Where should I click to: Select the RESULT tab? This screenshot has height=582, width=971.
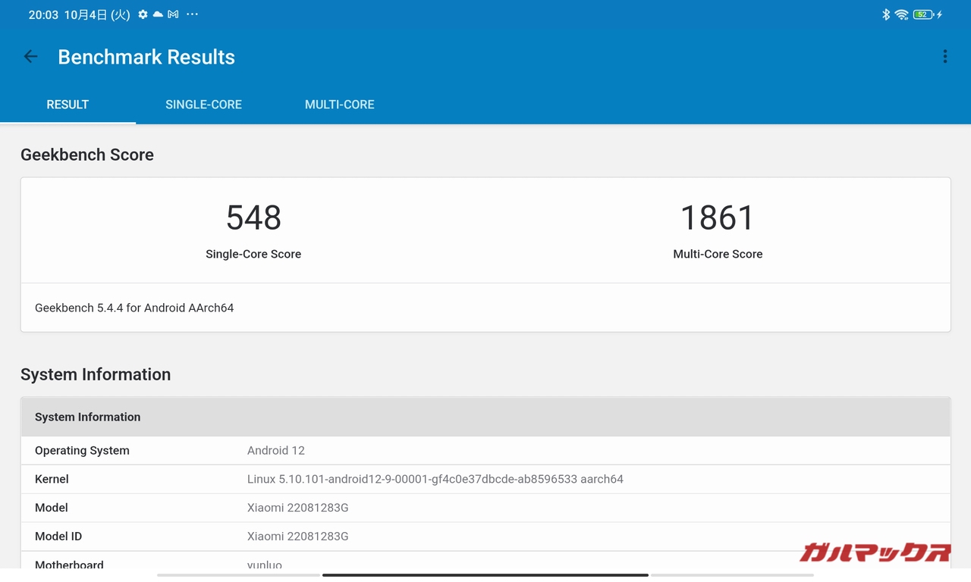[x=68, y=105]
